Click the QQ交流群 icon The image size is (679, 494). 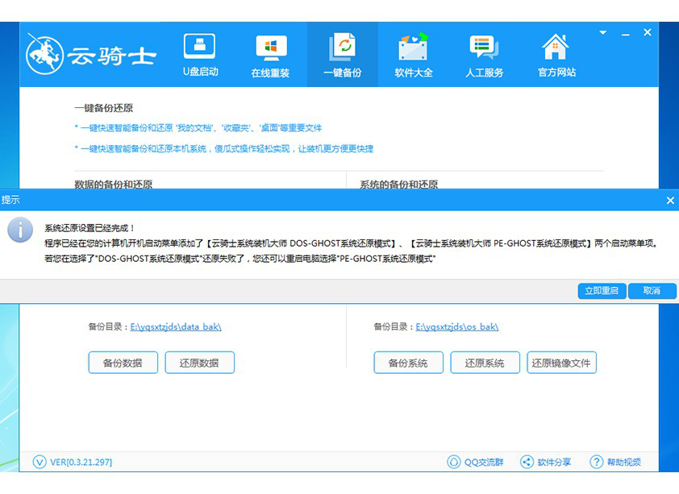[x=454, y=462]
